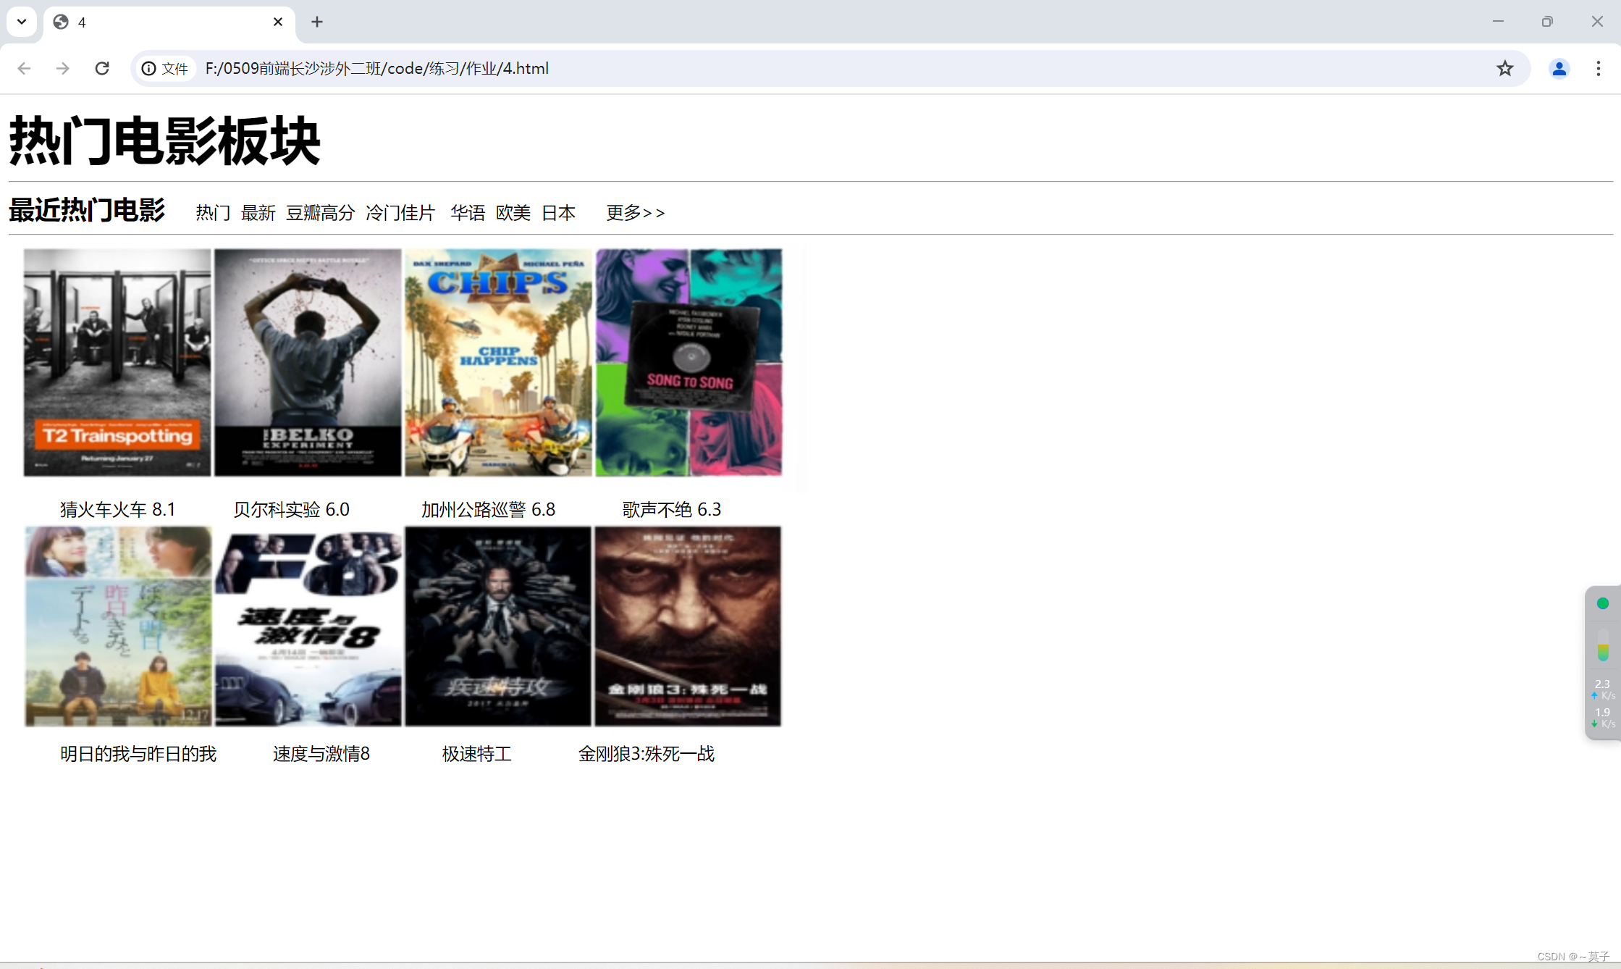Click the file info icon in address bar

pyautogui.click(x=148, y=68)
